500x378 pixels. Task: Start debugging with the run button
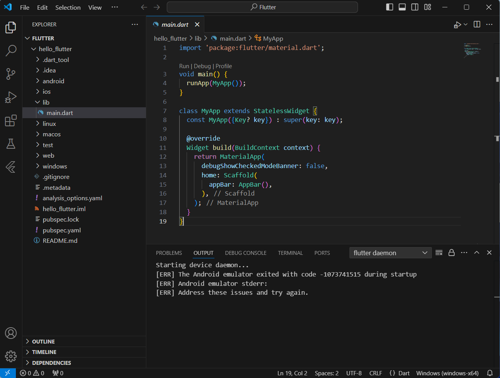tap(457, 25)
